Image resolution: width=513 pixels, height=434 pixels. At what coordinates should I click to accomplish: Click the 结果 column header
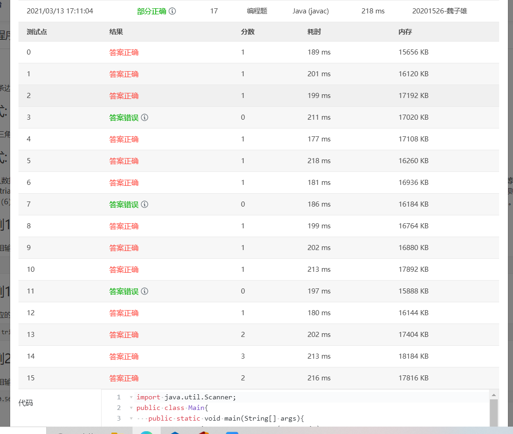pyautogui.click(x=116, y=32)
